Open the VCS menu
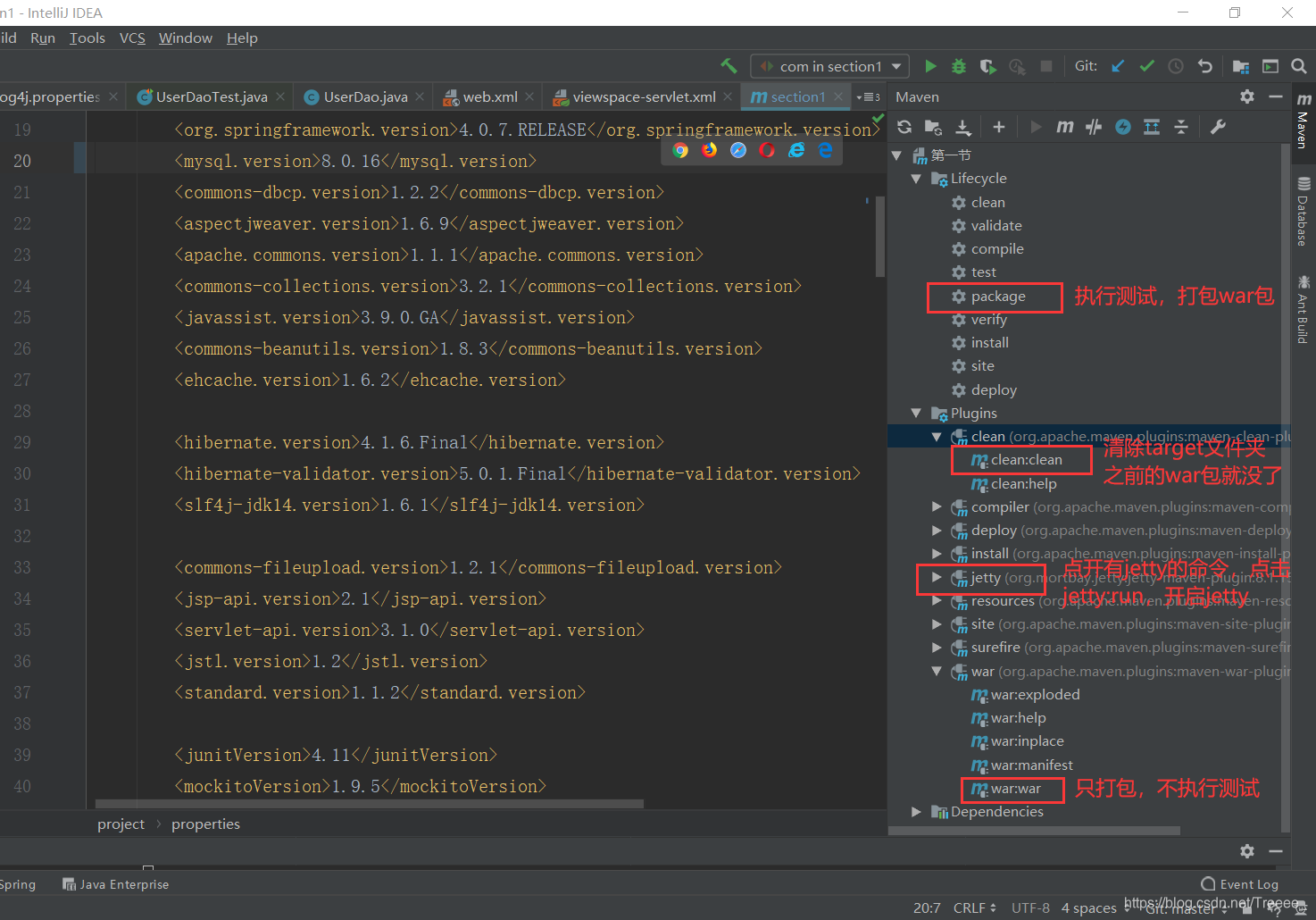Screen dimensions: 1316x920 132,38
